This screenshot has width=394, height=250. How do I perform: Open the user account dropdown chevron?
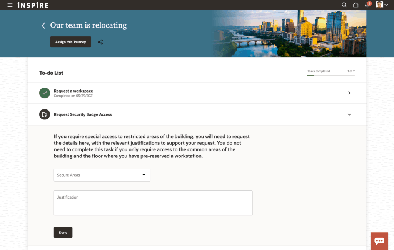386,5
